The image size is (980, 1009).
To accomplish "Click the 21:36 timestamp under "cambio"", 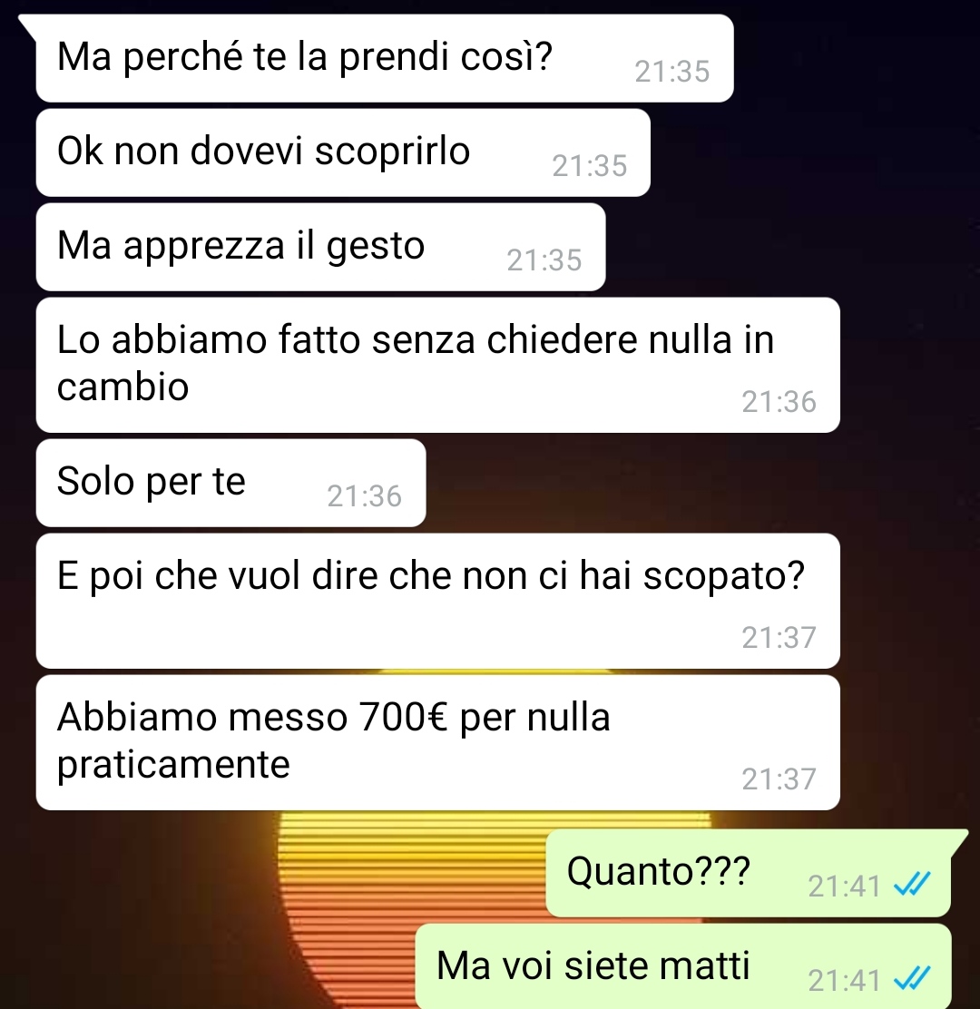I will click(x=779, y=402).
